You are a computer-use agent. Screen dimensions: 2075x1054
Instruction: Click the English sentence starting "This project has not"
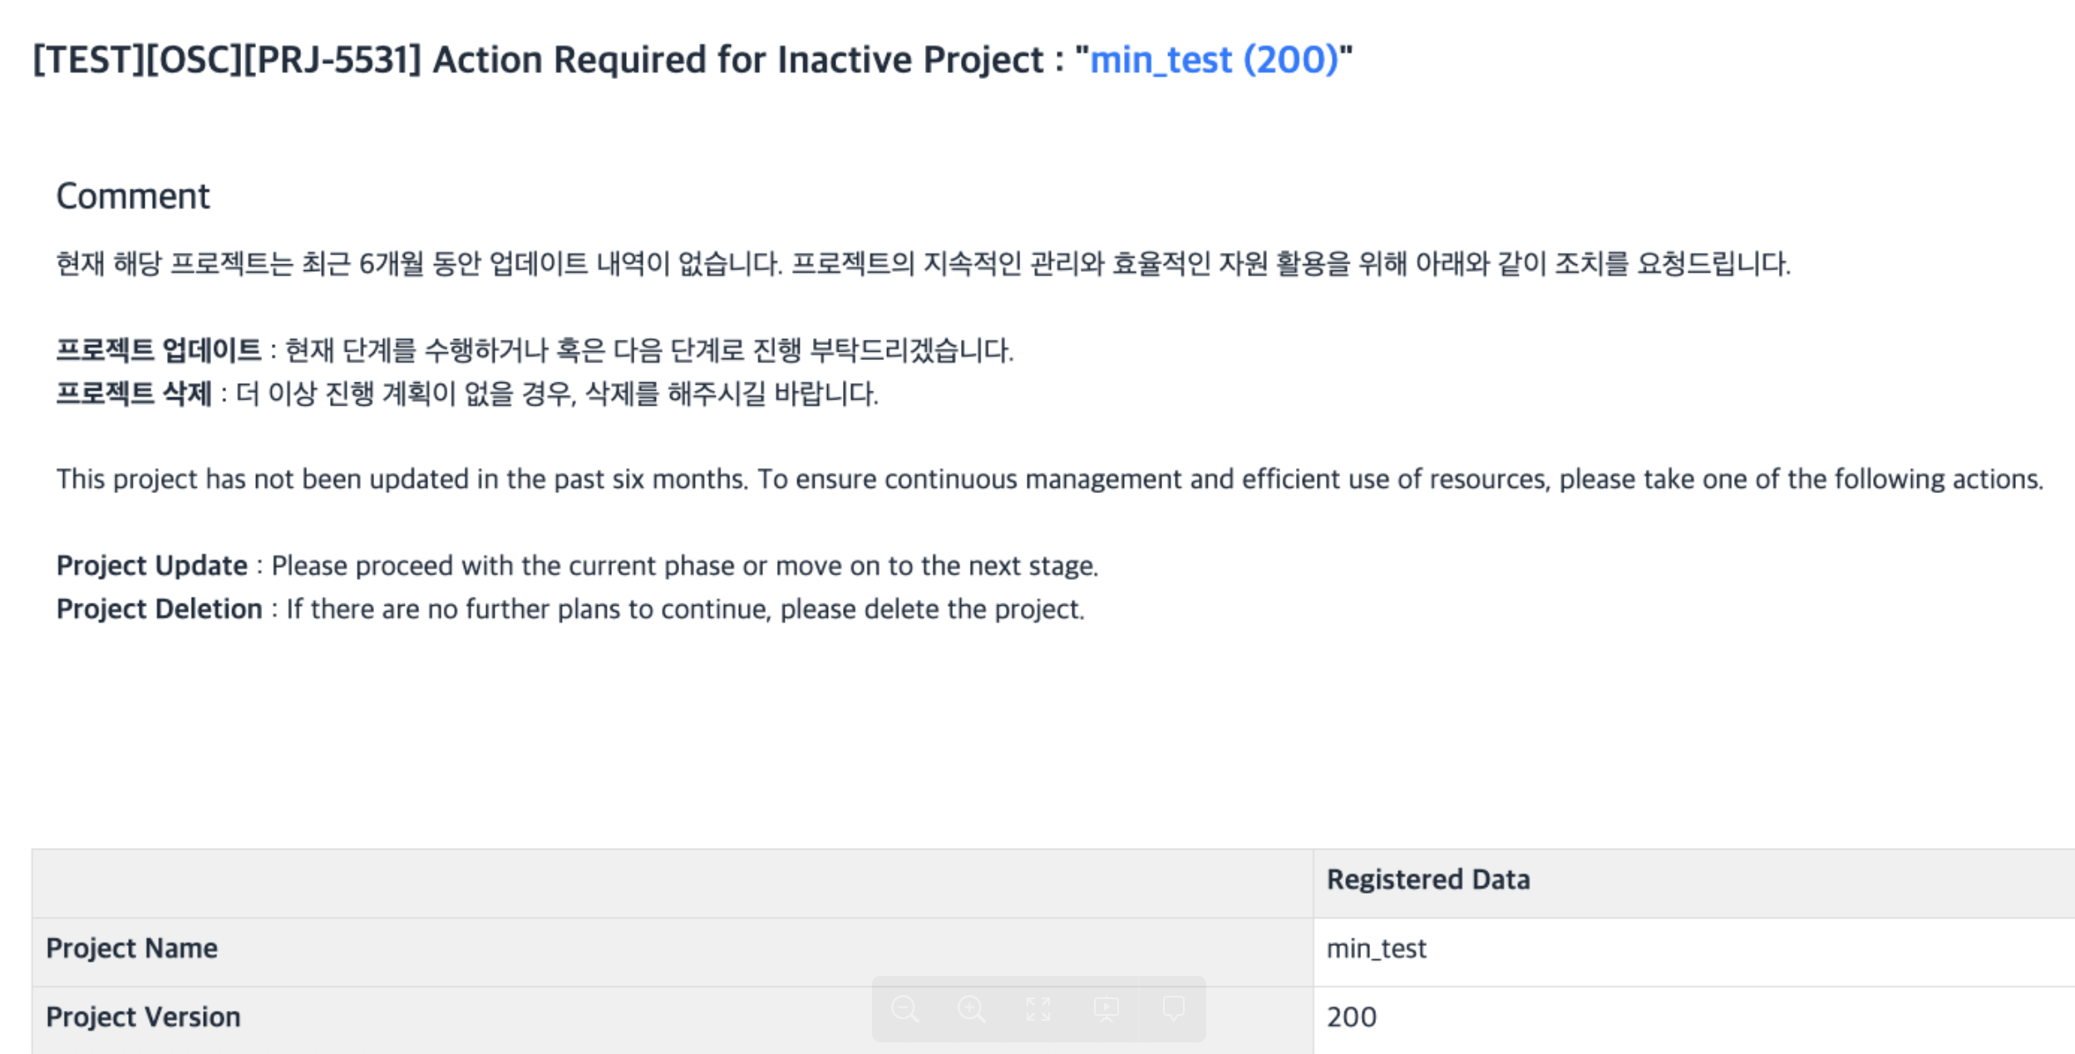coord(1049,480)
